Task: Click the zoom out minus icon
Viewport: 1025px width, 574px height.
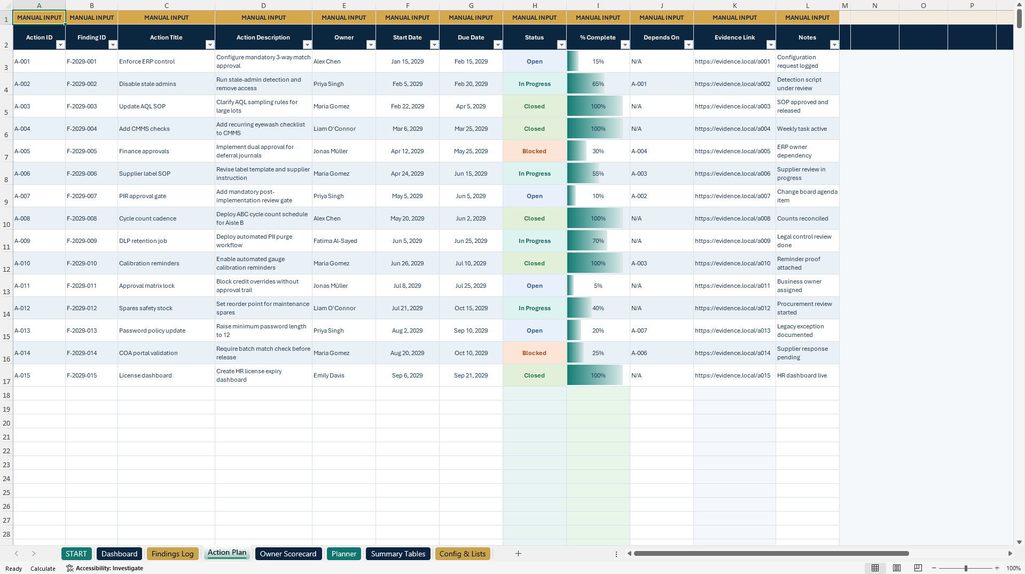Action: click(934, 568)
